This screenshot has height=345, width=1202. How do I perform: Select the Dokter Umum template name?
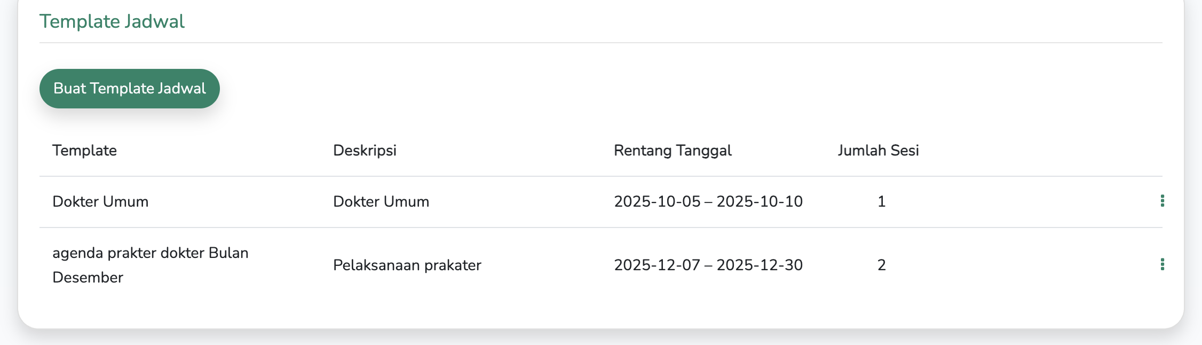[100, 202]
